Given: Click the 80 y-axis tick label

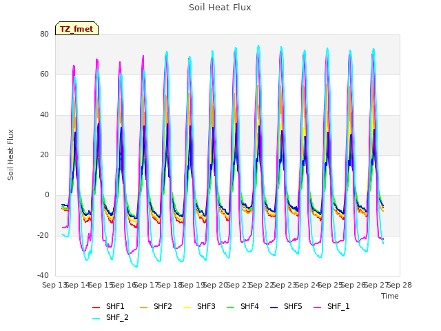Looking at the screenshot, I should pyautogui.click(x=44, y=34).
